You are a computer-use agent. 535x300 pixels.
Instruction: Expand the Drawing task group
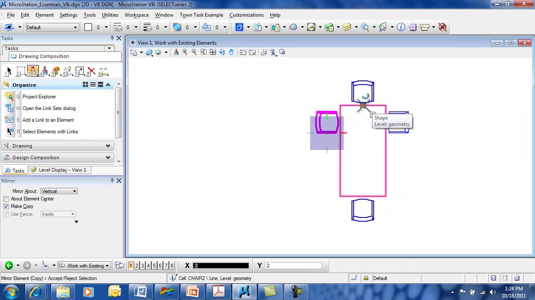click(x=57, y=146)
